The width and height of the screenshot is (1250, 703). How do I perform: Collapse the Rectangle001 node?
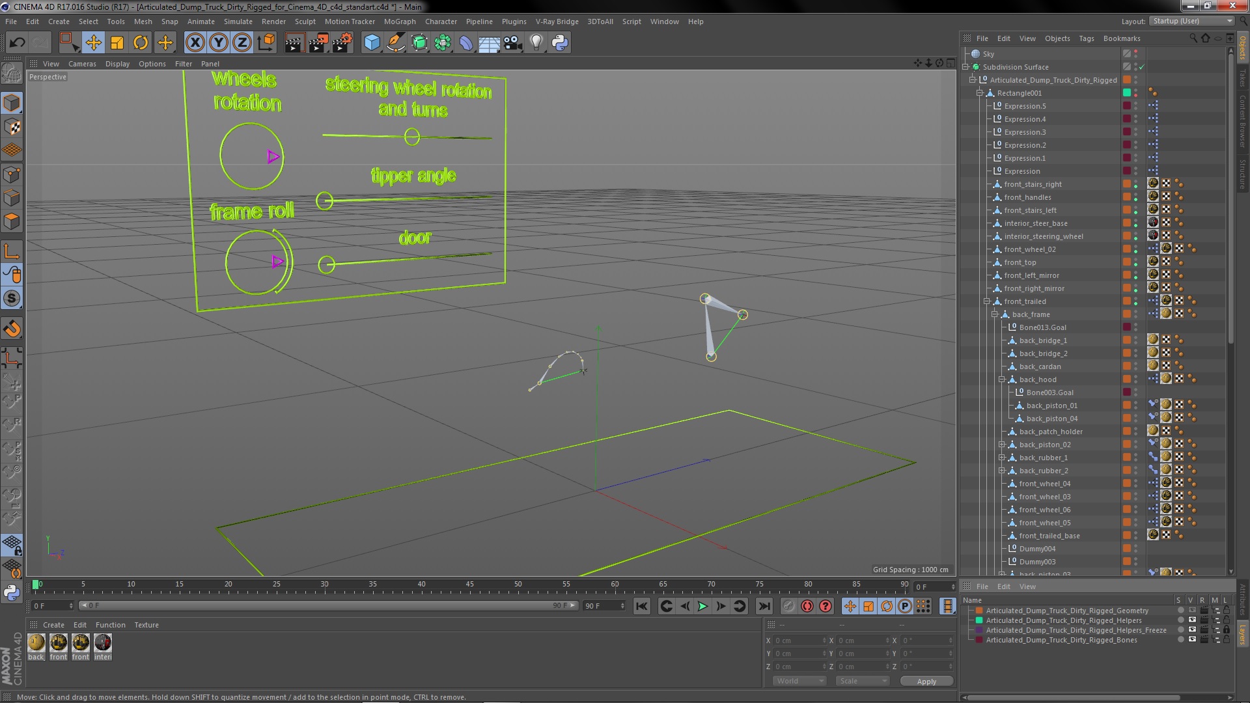click(x=980, y=93)
